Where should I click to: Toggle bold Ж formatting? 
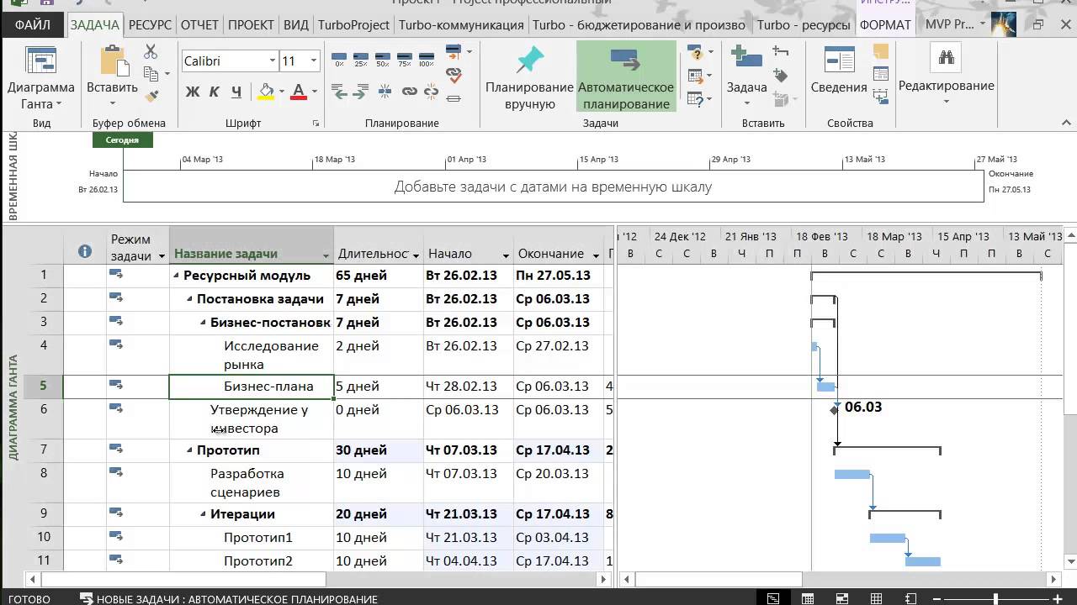coord(193,92)
